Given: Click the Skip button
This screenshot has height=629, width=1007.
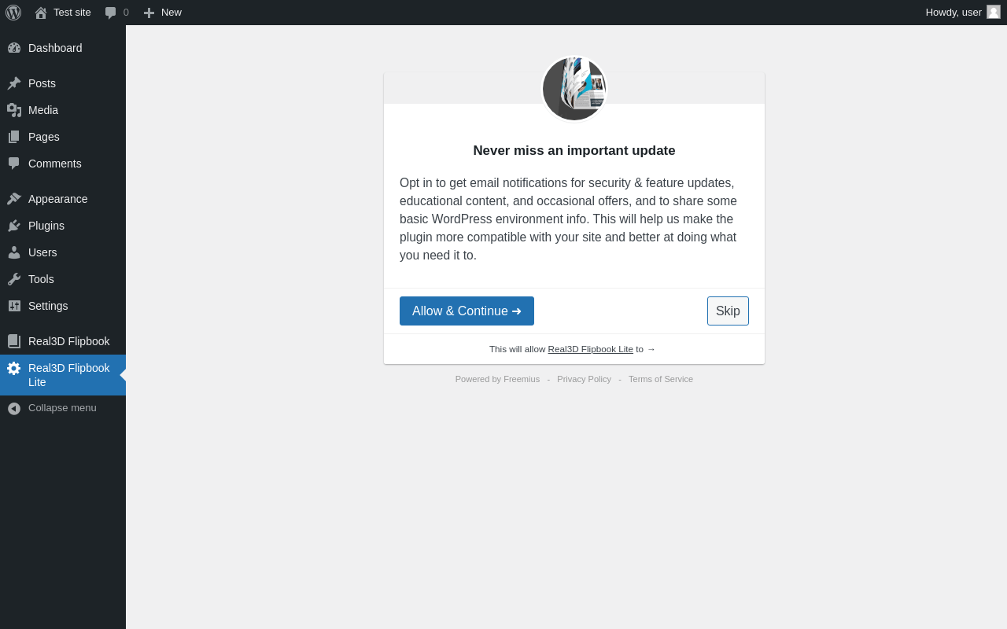Looking at the screenshot, I should 728,311.
